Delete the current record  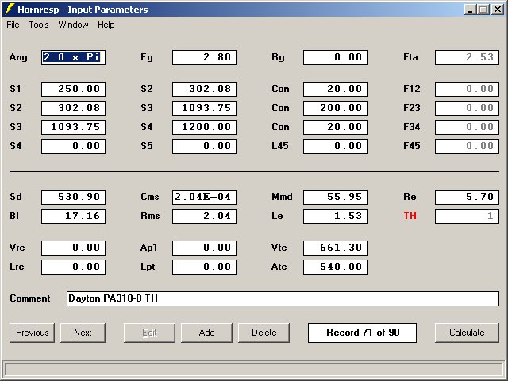pyautogui.click(x=264, y=333)
